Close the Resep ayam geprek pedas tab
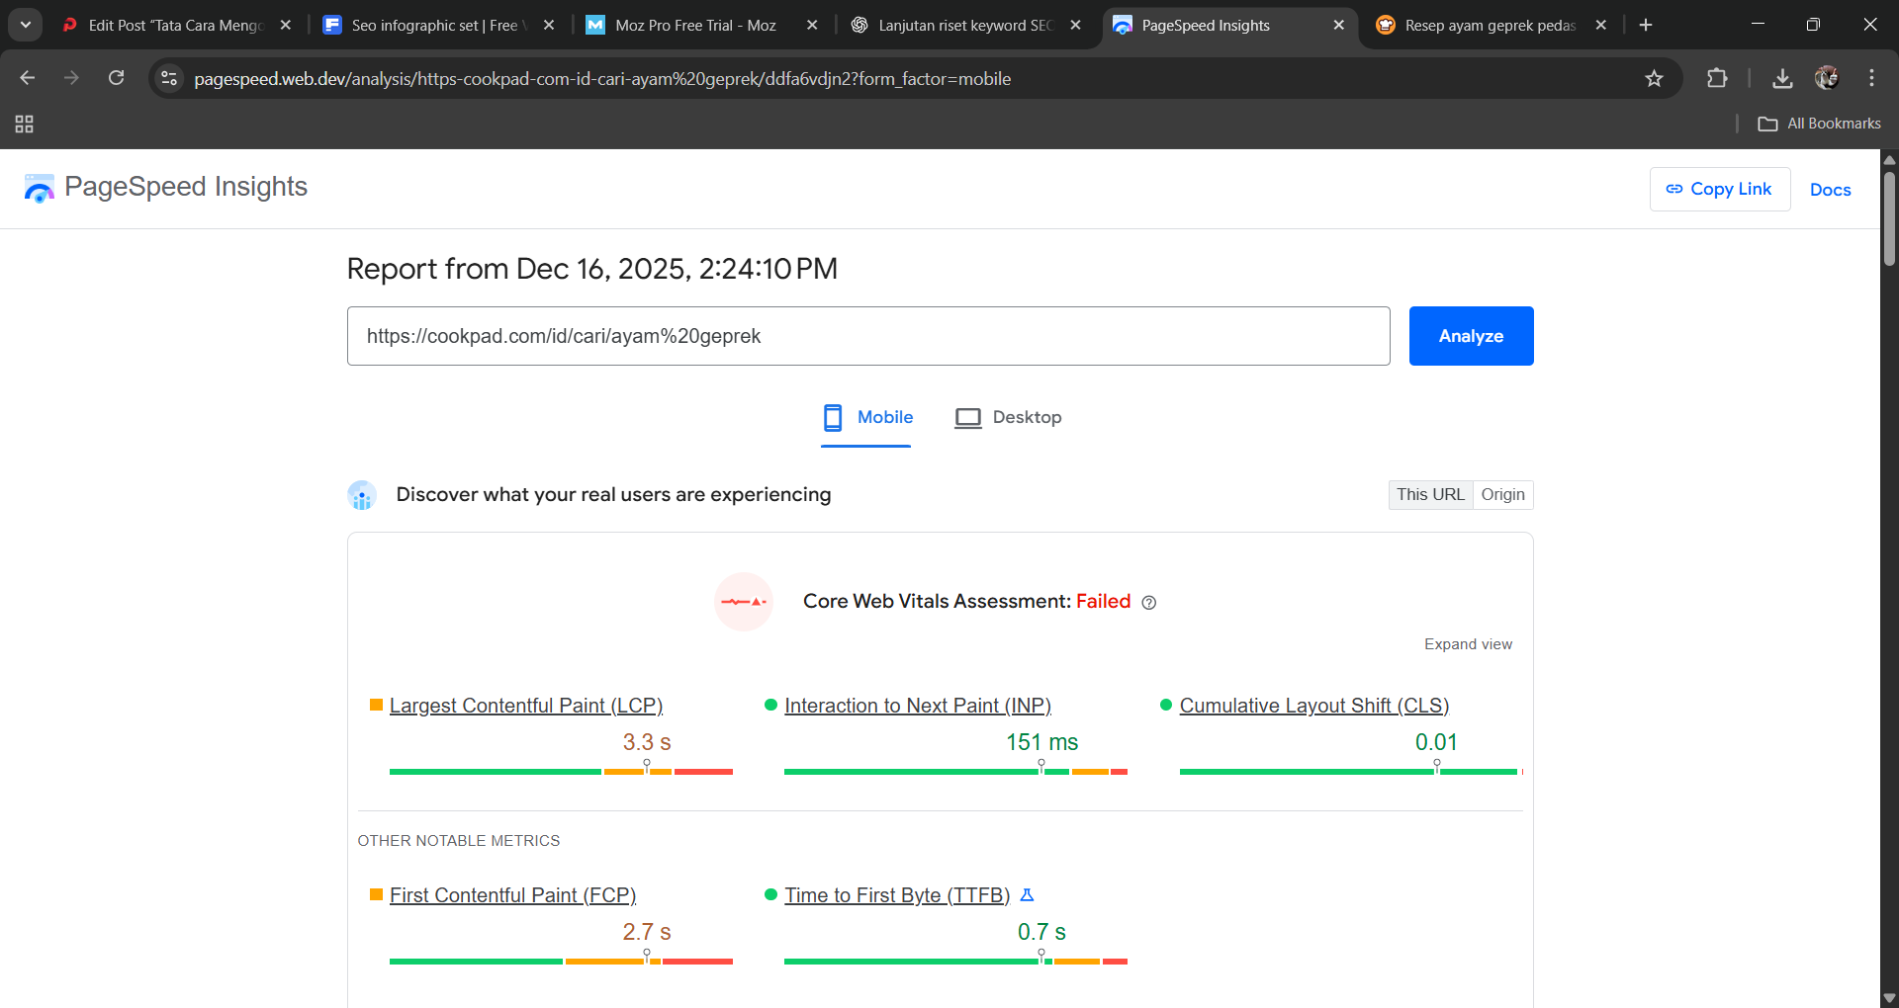1899x1008 pixels. (1600, 25)
